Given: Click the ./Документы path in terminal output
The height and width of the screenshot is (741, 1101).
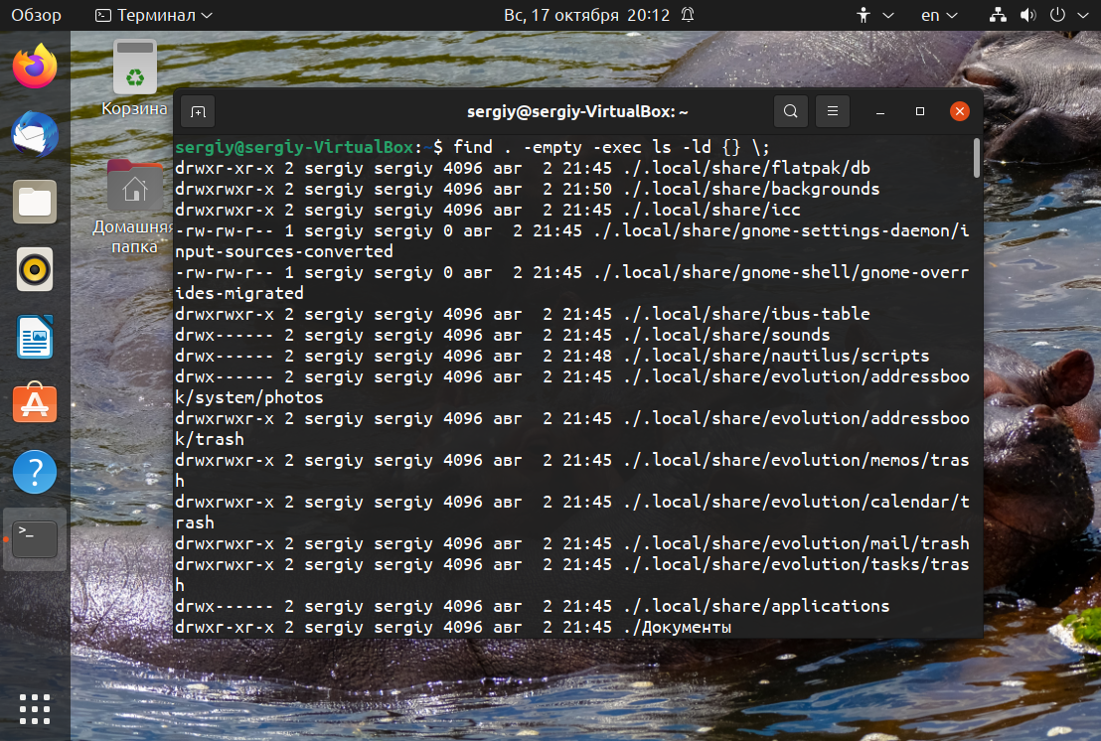Looking at the screenshot, I should [x=677, y=628].
